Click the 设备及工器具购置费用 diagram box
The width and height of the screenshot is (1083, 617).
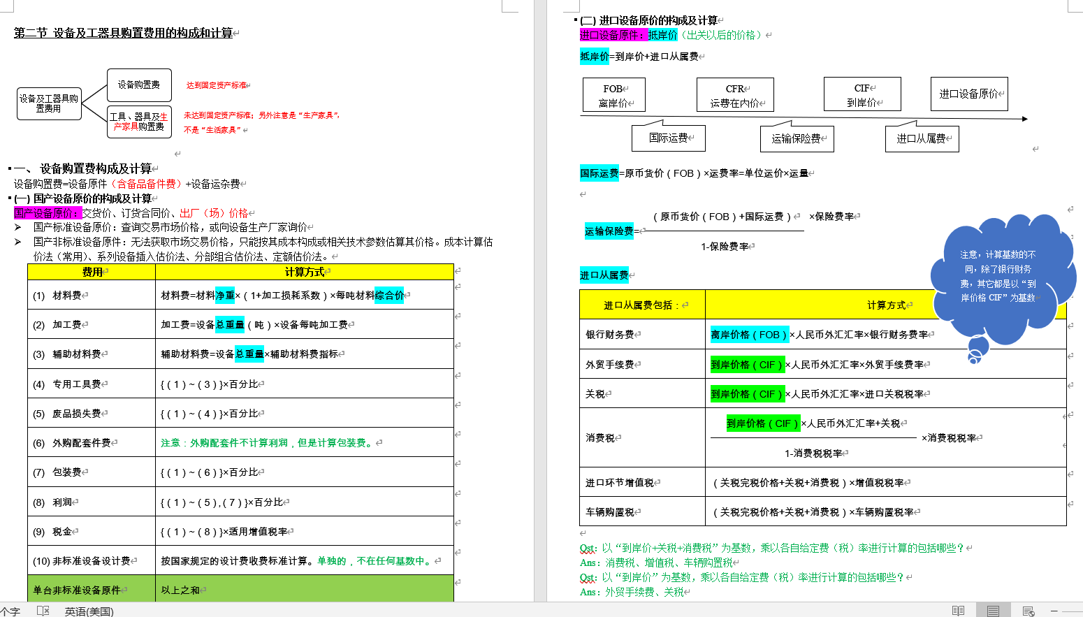pos(49,103)
